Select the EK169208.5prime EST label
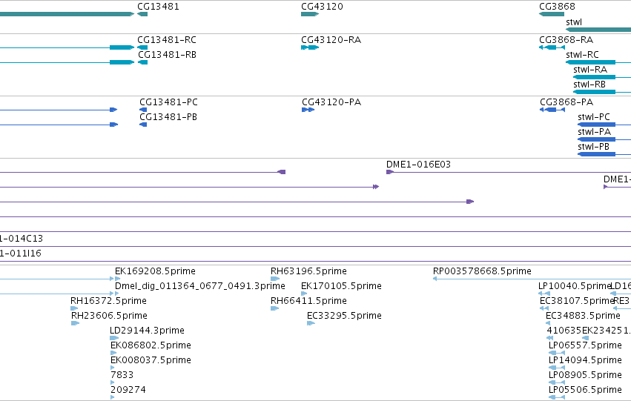Screen dimensions: 631x401 point(155,271)
